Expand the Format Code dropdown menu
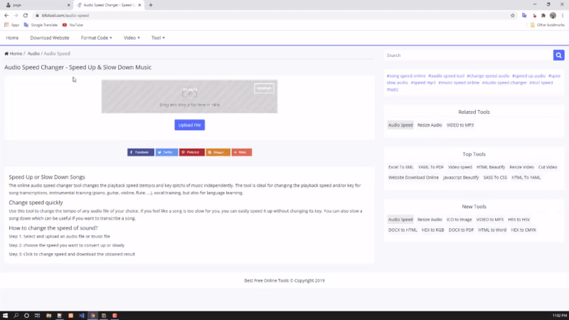 [x=96, y=38]
